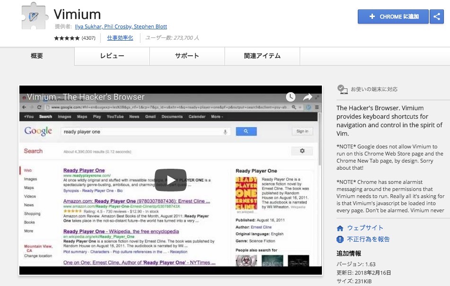
Task: Click the home icon beside ウェブサイト
Action: coord(340,228)
